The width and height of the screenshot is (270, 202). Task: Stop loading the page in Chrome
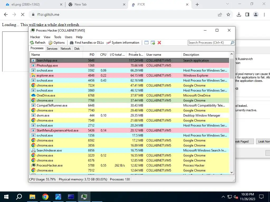click(23, 15)
